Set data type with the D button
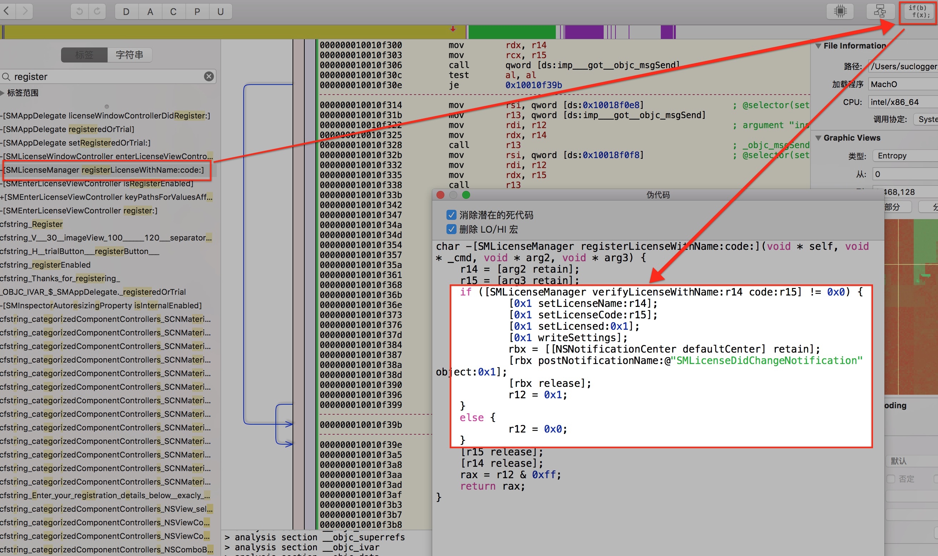This screenshot has width=938, height=556. pos(126,12)
